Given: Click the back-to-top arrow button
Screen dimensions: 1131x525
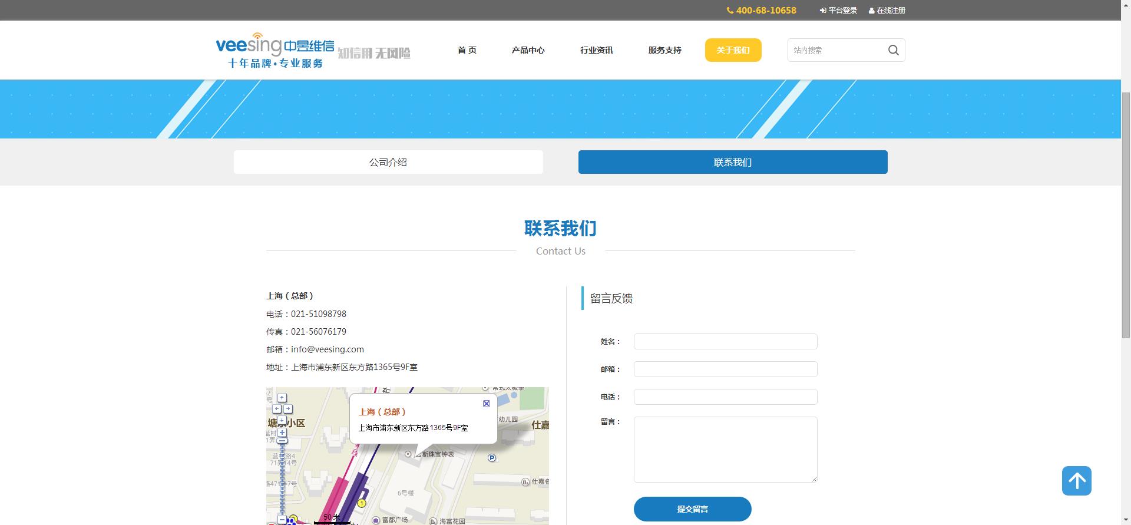Looking at the screenshot, I should (1076, 481).
